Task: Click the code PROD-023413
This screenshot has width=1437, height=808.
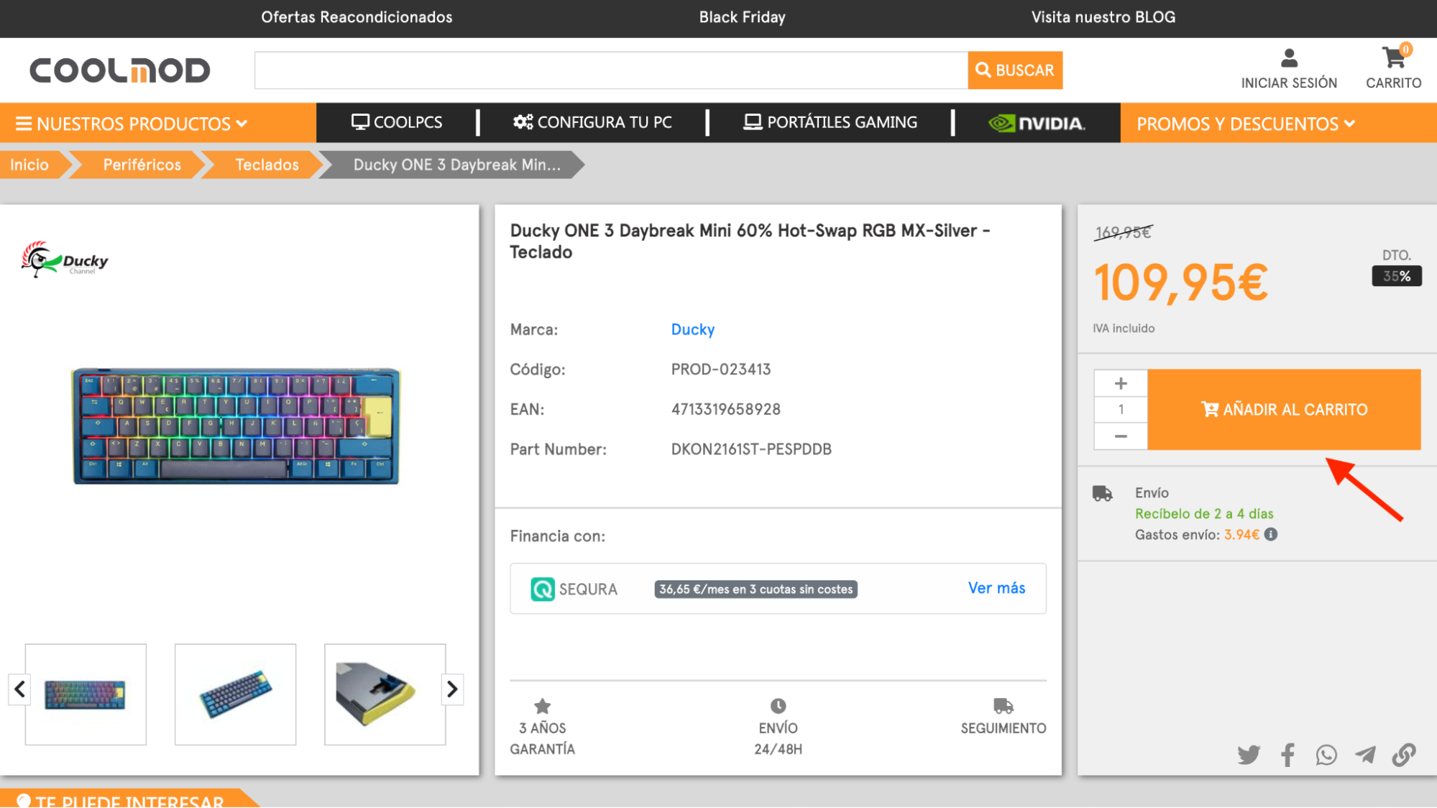Action: point(720,369)
